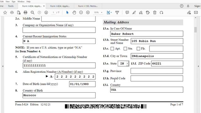
Task: Click the stamp tool icon
Action: coord(148,13)
